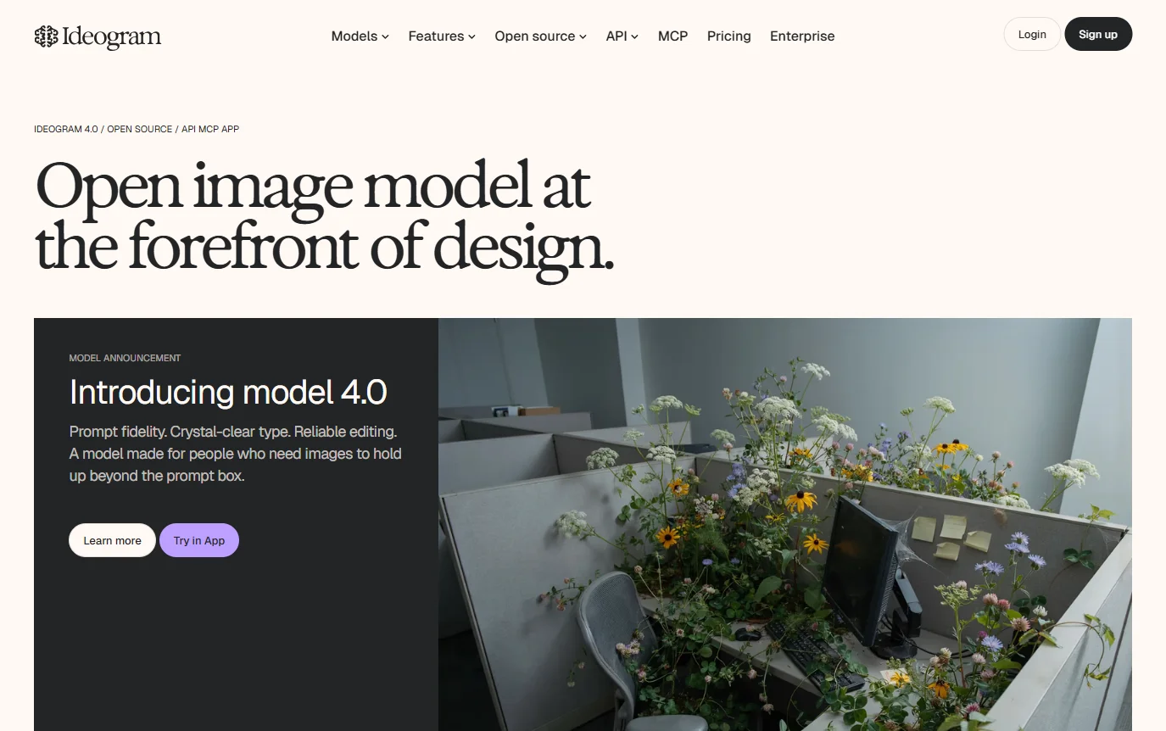Open the flower-filled office cubicle image
Viewport: 1166px width, 731px height.
(x=785, y=524)
